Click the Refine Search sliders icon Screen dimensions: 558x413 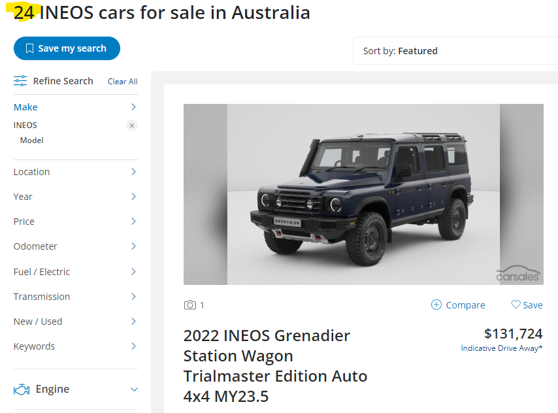coord(21,81)
